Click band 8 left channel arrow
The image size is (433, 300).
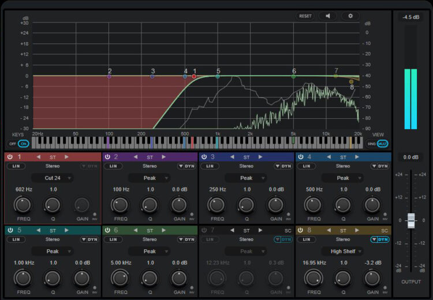(329, 230)
